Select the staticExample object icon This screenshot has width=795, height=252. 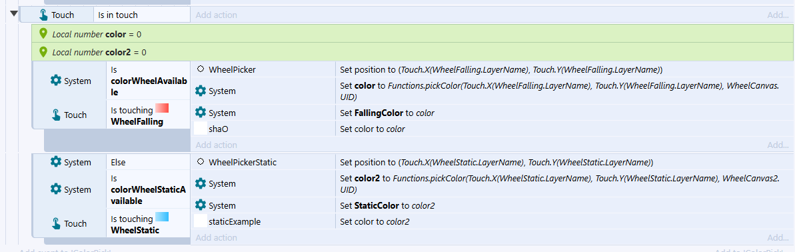click(201, 221)
